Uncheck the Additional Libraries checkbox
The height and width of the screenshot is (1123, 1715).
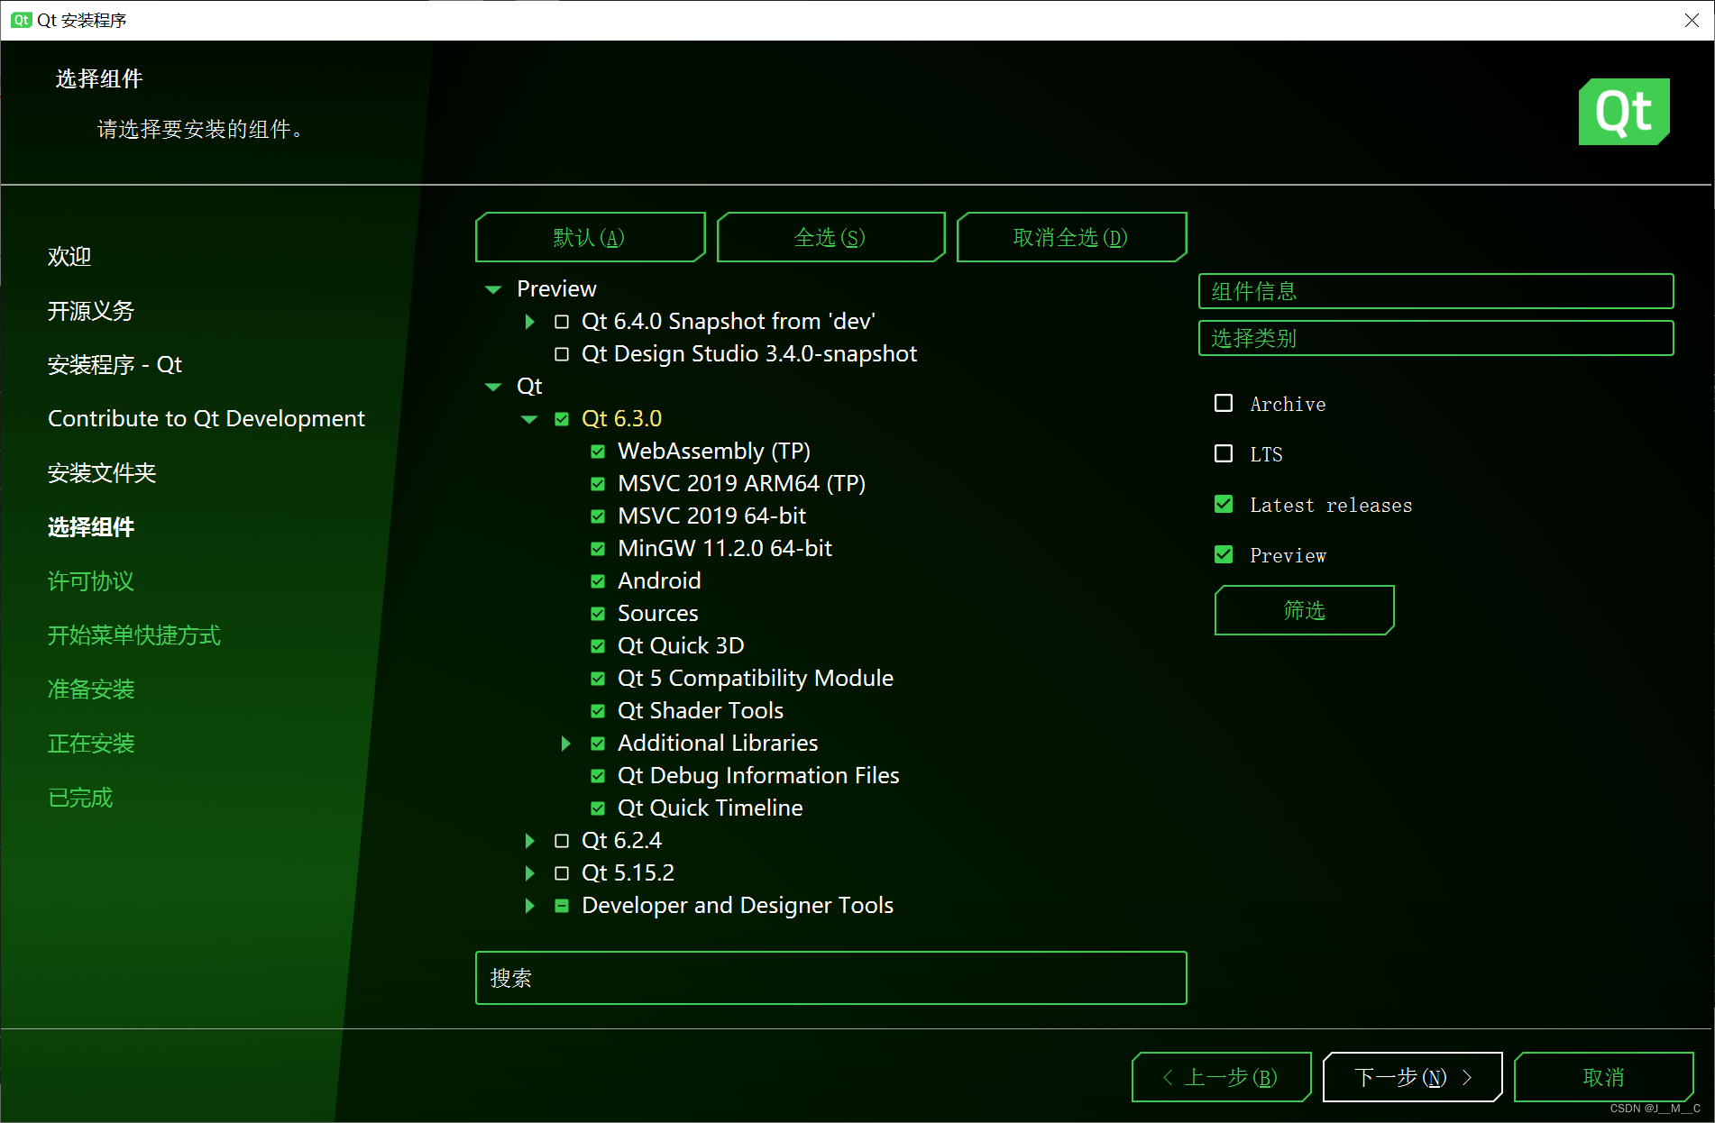598,744
